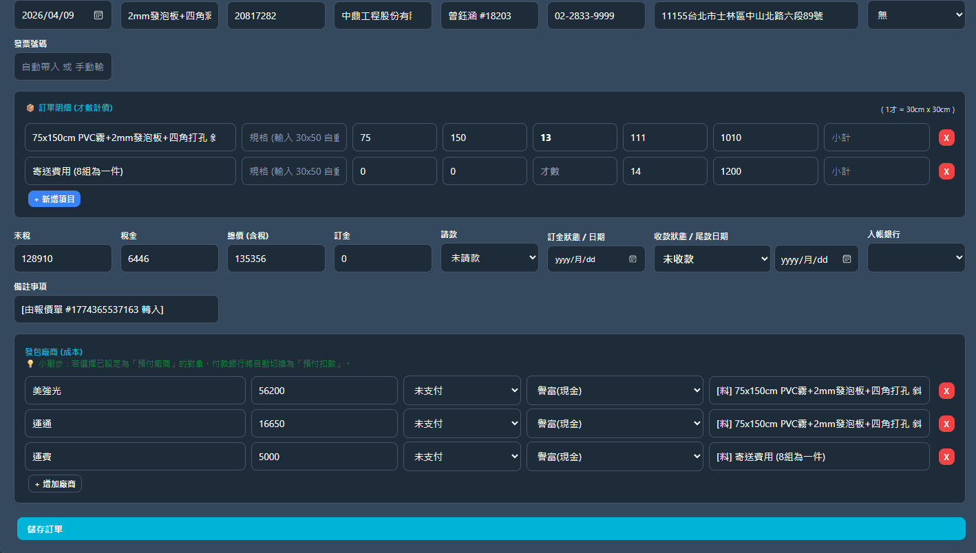This screenshot has width=976, height=553.
Task: Select the 備註事項 notes field
Action: coord(116,309)
